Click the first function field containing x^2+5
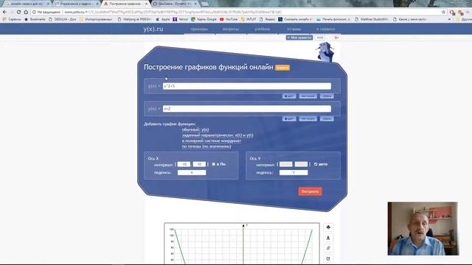 coord(247,86)
